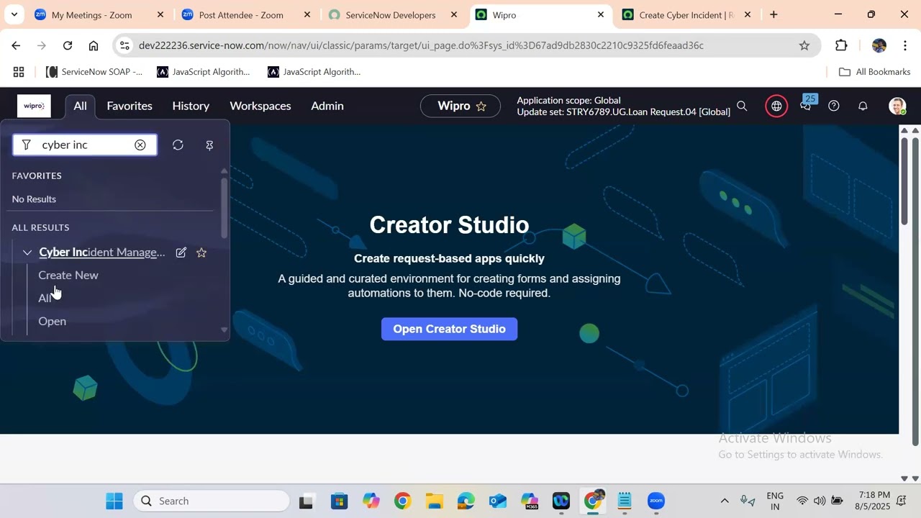Screen dimensions: 921x518
Task: Open the chat sidebar with 25 badge
Action: click(806, 105)
